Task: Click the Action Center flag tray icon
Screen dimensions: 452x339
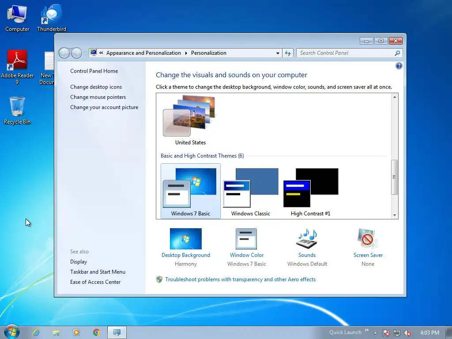Action: point(386,333)
